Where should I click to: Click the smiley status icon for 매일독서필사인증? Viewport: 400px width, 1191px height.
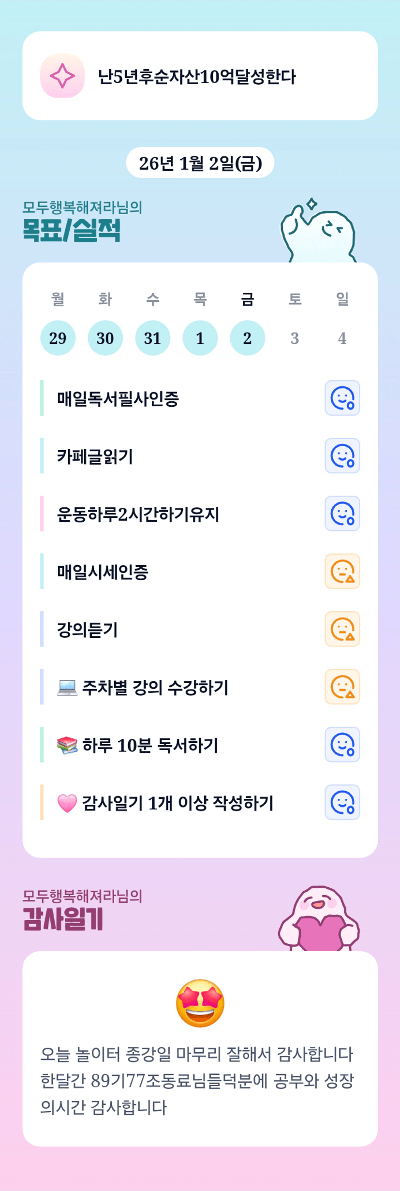pos(342,398)
